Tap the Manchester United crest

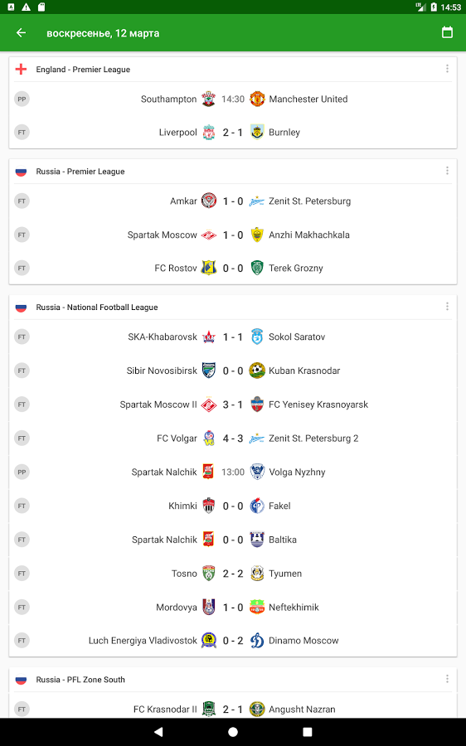257,99
